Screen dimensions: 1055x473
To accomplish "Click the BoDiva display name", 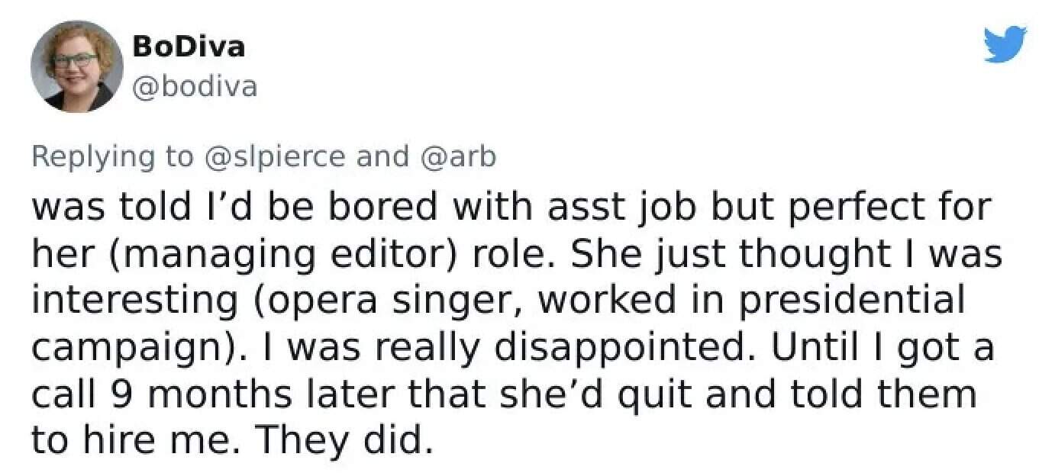I will click(189, 47).
